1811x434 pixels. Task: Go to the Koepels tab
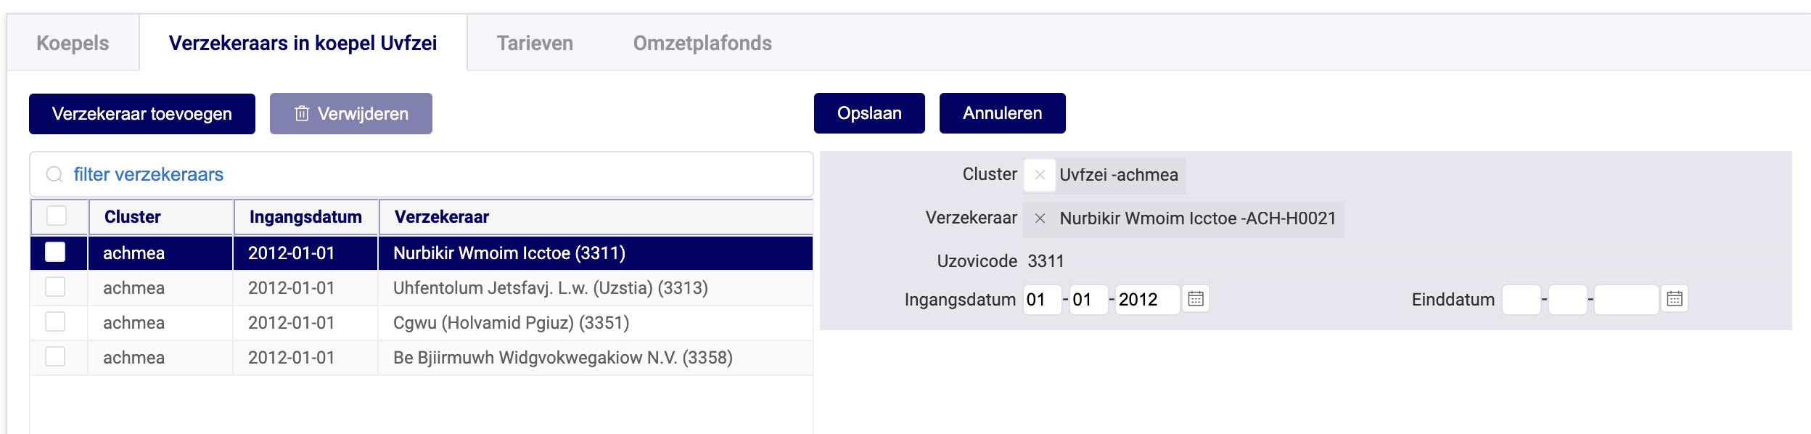73,44
